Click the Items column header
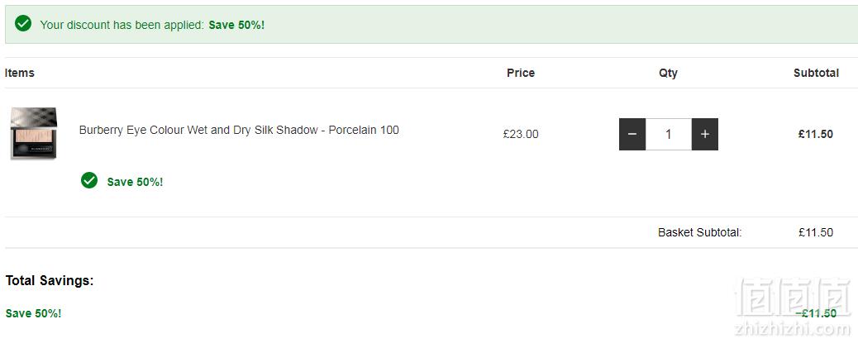The image size is (858, 343). (x=20, y=73)
